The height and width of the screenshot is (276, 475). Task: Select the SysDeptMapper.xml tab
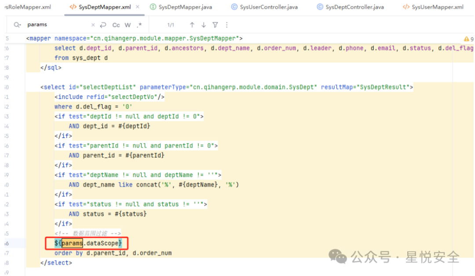[x=105, y=7]
